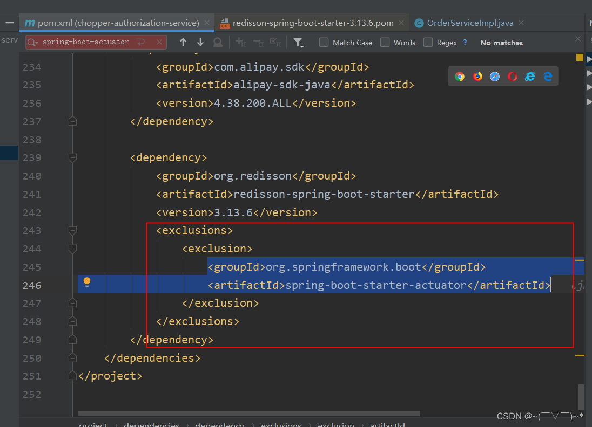Click the horizontal editor scrollbar

tap(249, 414)
